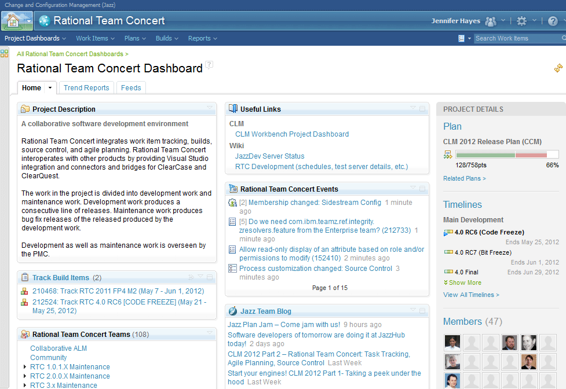Open the Teams widget menu arrow
The width and height of the screenshot is (566, 389).
[x=210, y=332]
